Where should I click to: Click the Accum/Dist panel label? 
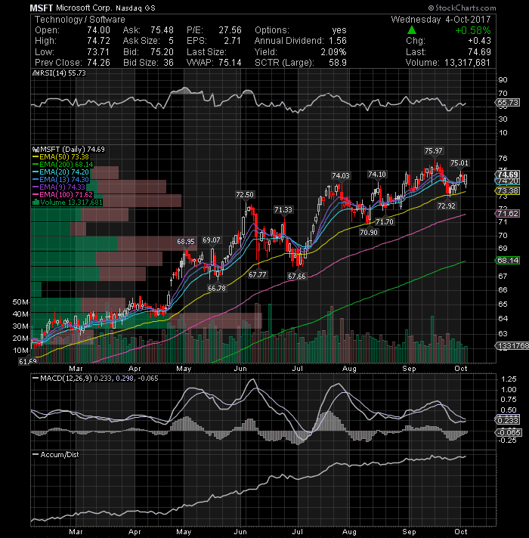(x=56, y=454)
